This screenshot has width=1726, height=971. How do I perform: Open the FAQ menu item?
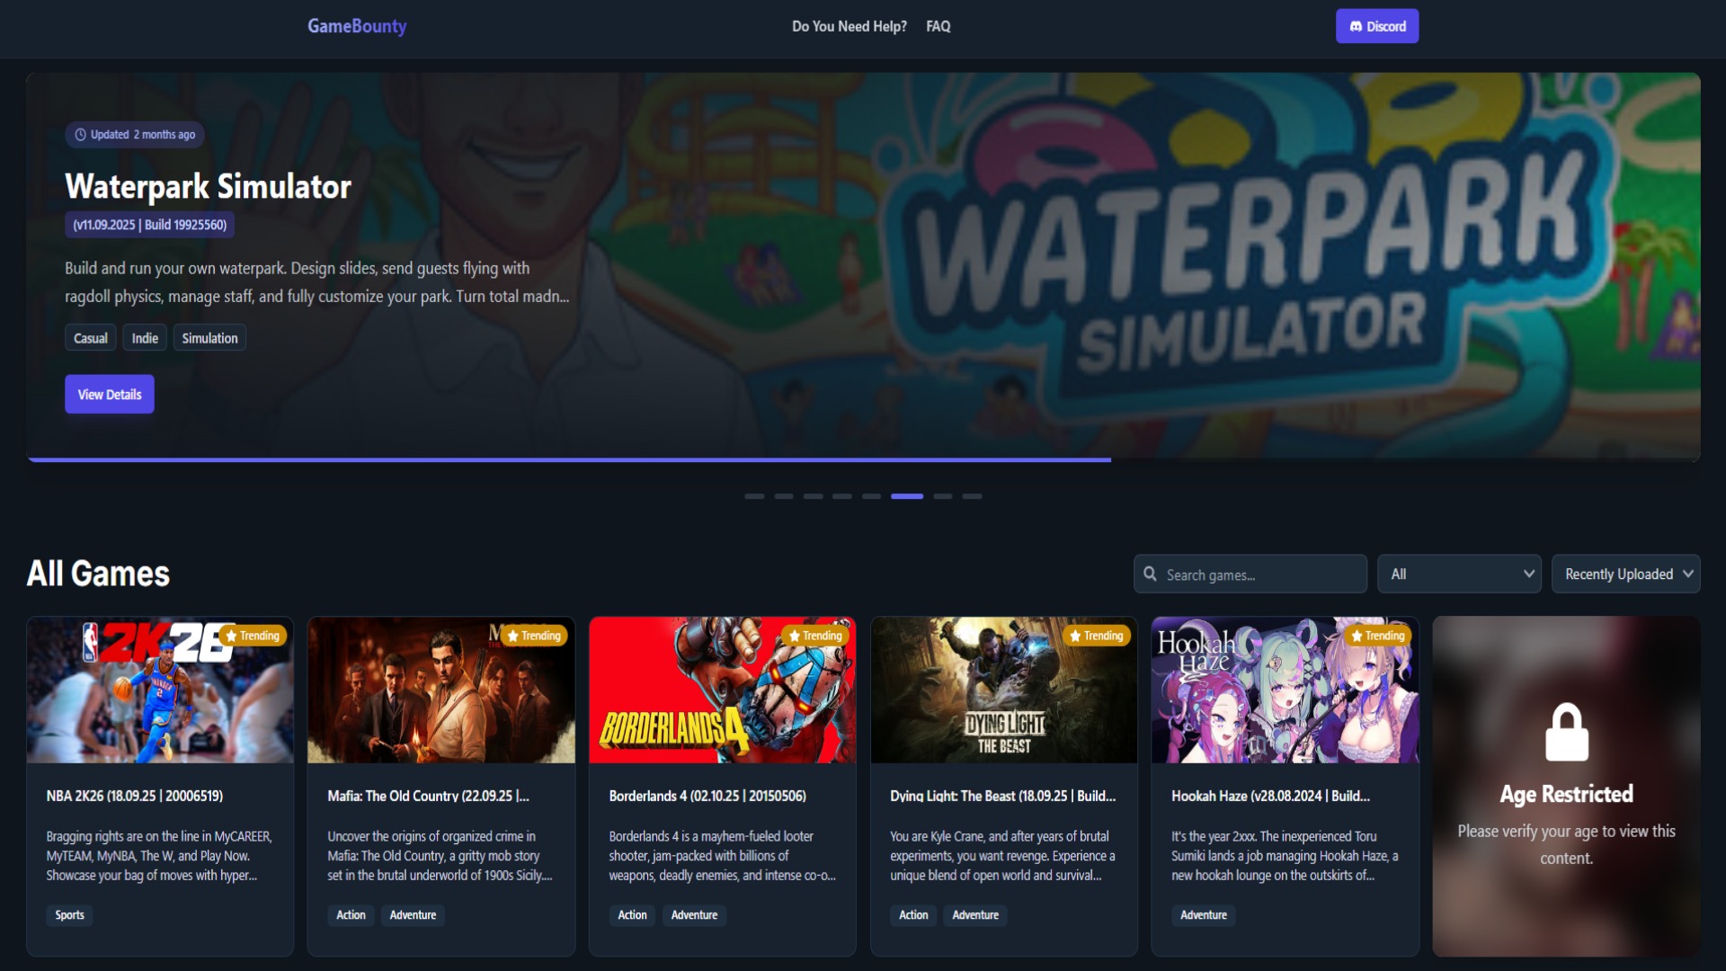pyautogui.click(x=938, y=26)
